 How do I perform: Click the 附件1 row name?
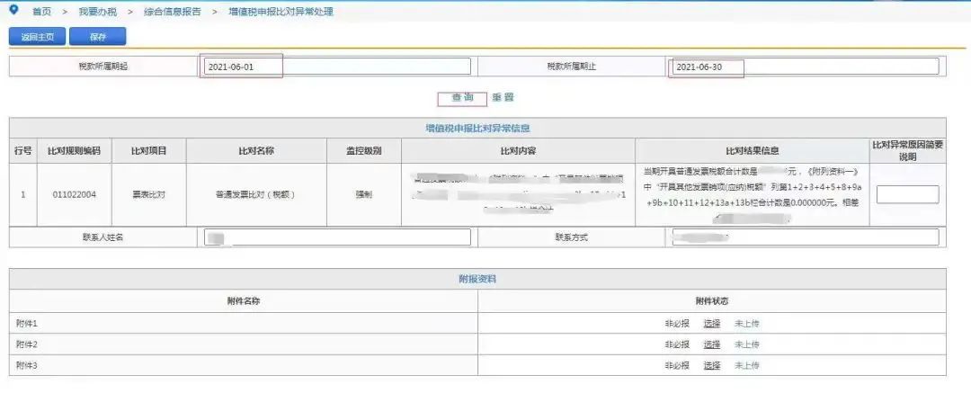(x=27, y=324)
